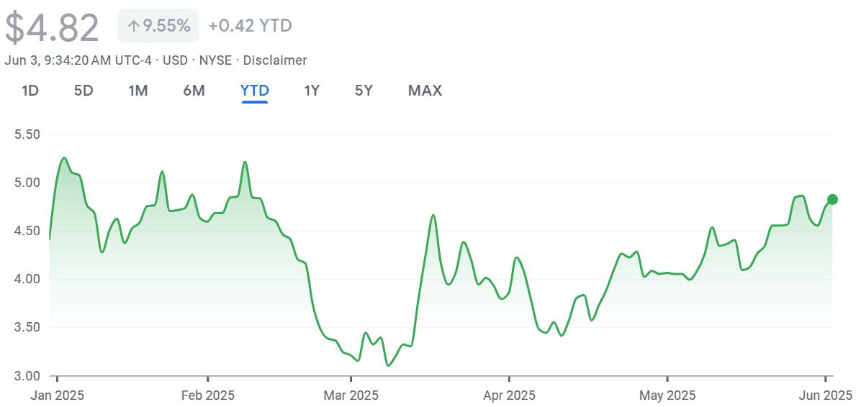This screenshot has width=856, height=407.
Task: Open the 6M range tab
Action: [194, 91]
